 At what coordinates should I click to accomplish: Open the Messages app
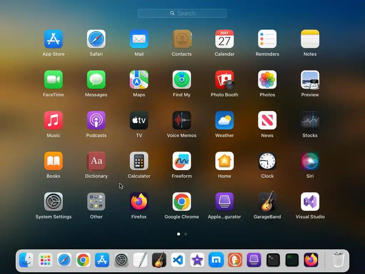point(96,80)
